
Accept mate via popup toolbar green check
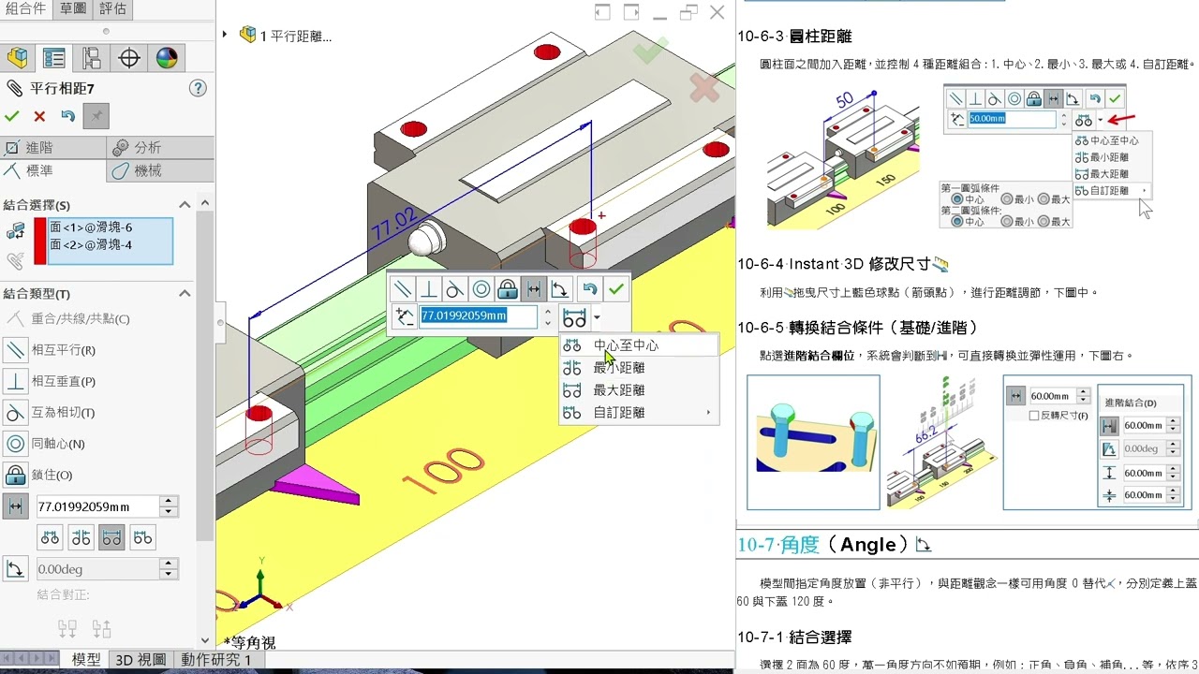(x=615, y=289)
